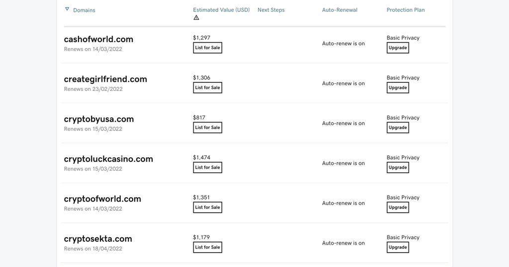Image resolution: width=509 pixels, height=267 pixels.
Task: Open the creategirlfriend.com domain
Action: (x=105, y=79)
